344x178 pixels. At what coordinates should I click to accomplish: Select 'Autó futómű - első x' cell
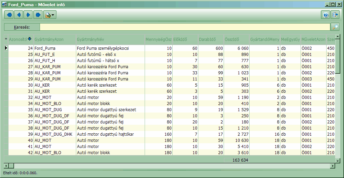click(110, 54)
